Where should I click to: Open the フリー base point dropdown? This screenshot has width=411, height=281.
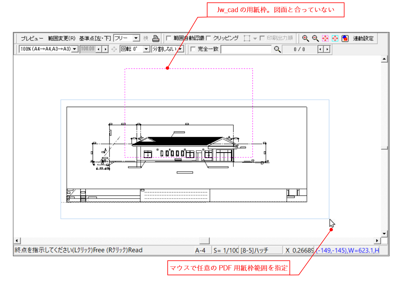[x=136, y=38]
